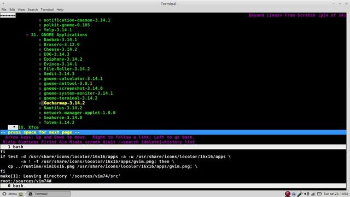Click the 'Beyond Linux From Scratch' page title

coord(297,15)
